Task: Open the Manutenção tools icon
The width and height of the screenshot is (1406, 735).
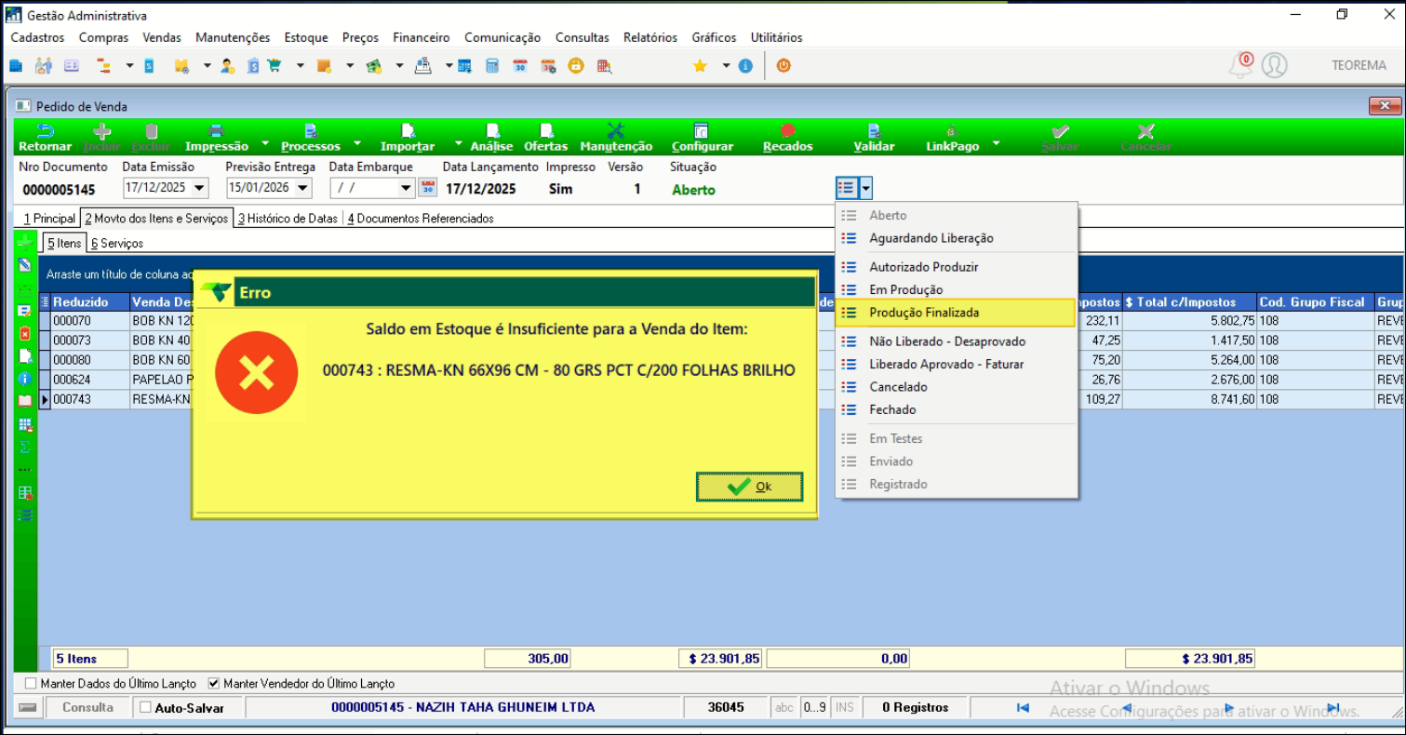Action: click(x=615, y=132)
